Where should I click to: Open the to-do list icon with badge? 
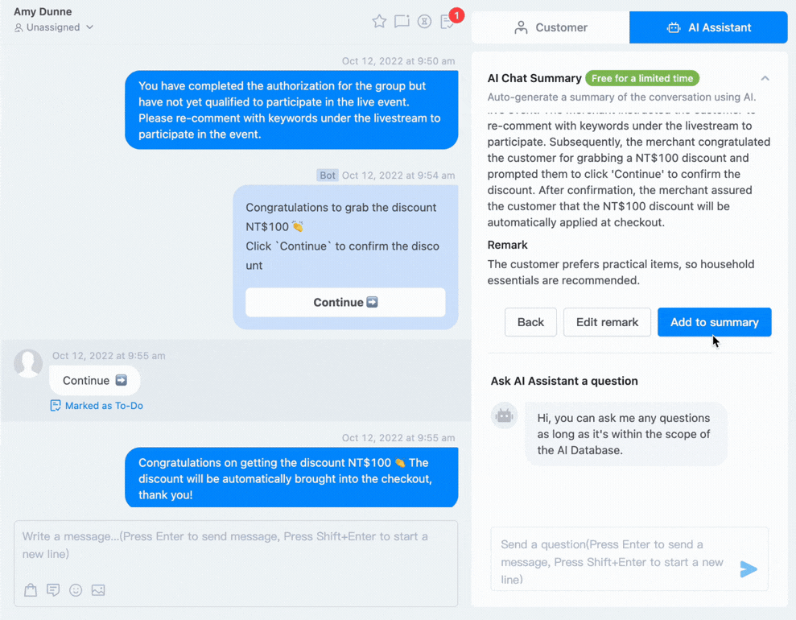[x=448, y=21]
